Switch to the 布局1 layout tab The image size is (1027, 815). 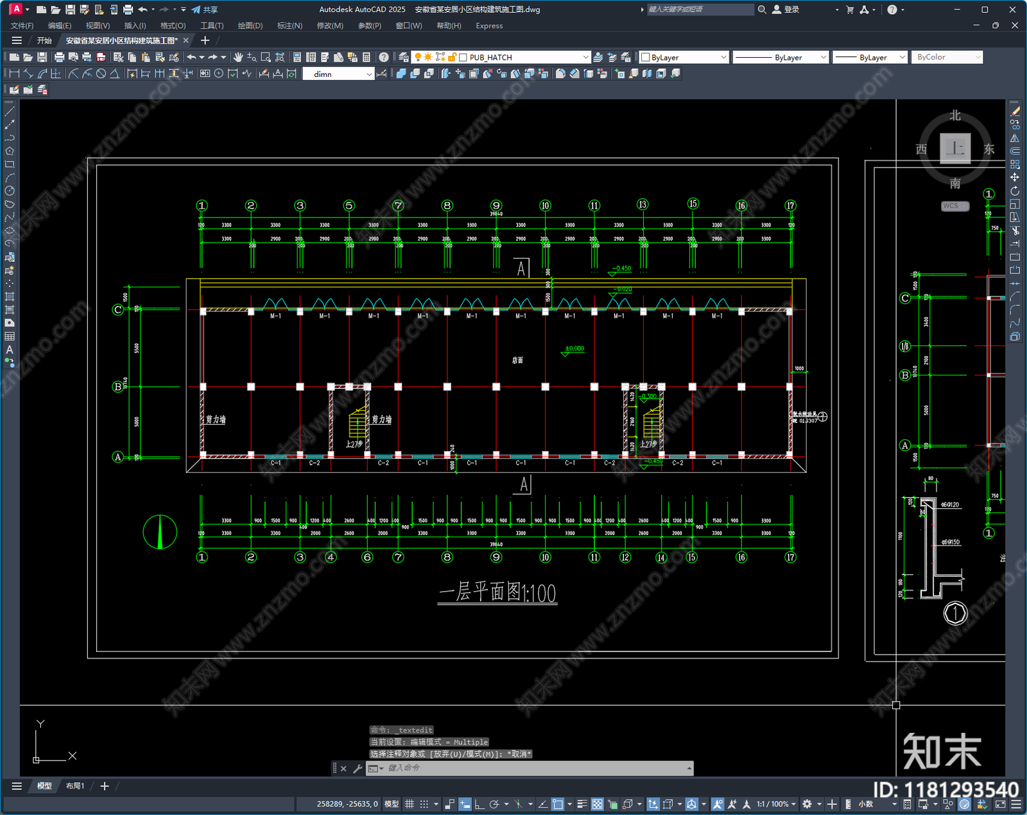click(75, 786)
